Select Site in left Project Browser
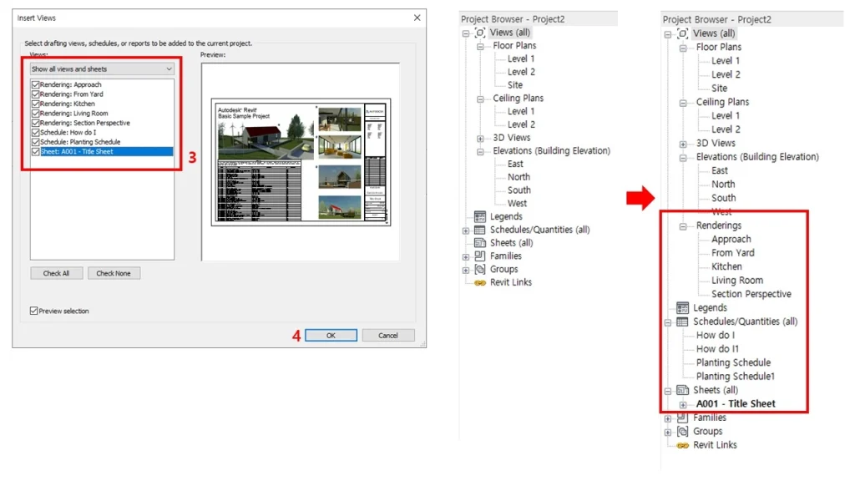Viewport: 855px width, 481px height. tap(514, 85)
